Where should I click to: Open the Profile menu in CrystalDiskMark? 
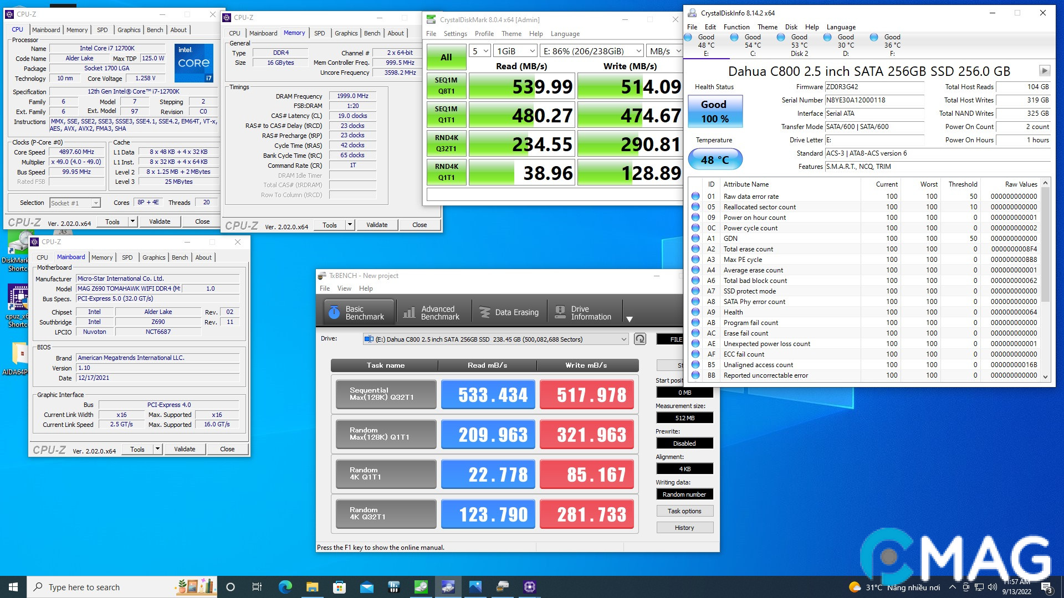tap(484, 34)
